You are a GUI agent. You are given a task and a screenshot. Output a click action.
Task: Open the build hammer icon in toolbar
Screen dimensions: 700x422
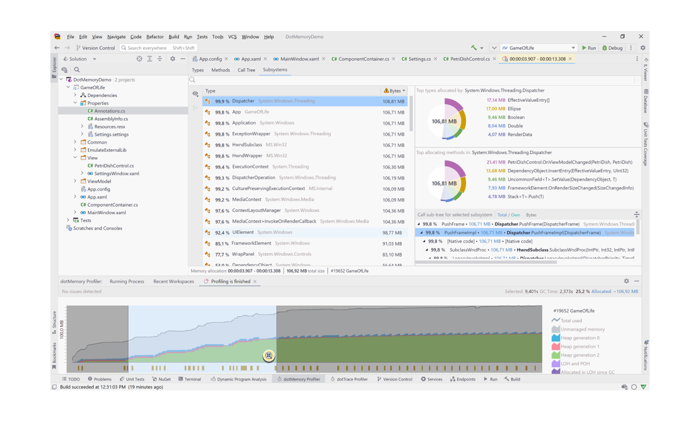click(474, 48)
